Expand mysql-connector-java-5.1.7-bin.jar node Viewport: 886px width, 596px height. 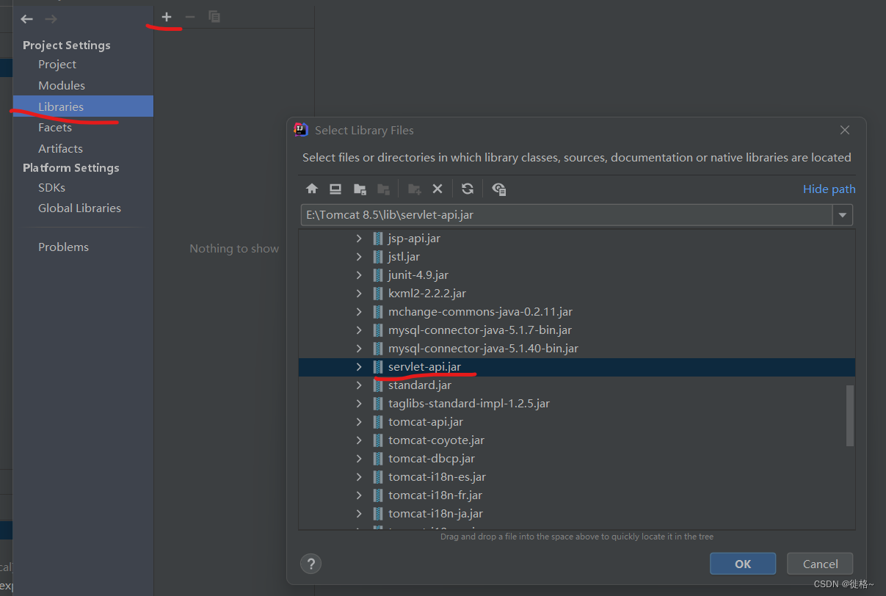pos(359,330)
